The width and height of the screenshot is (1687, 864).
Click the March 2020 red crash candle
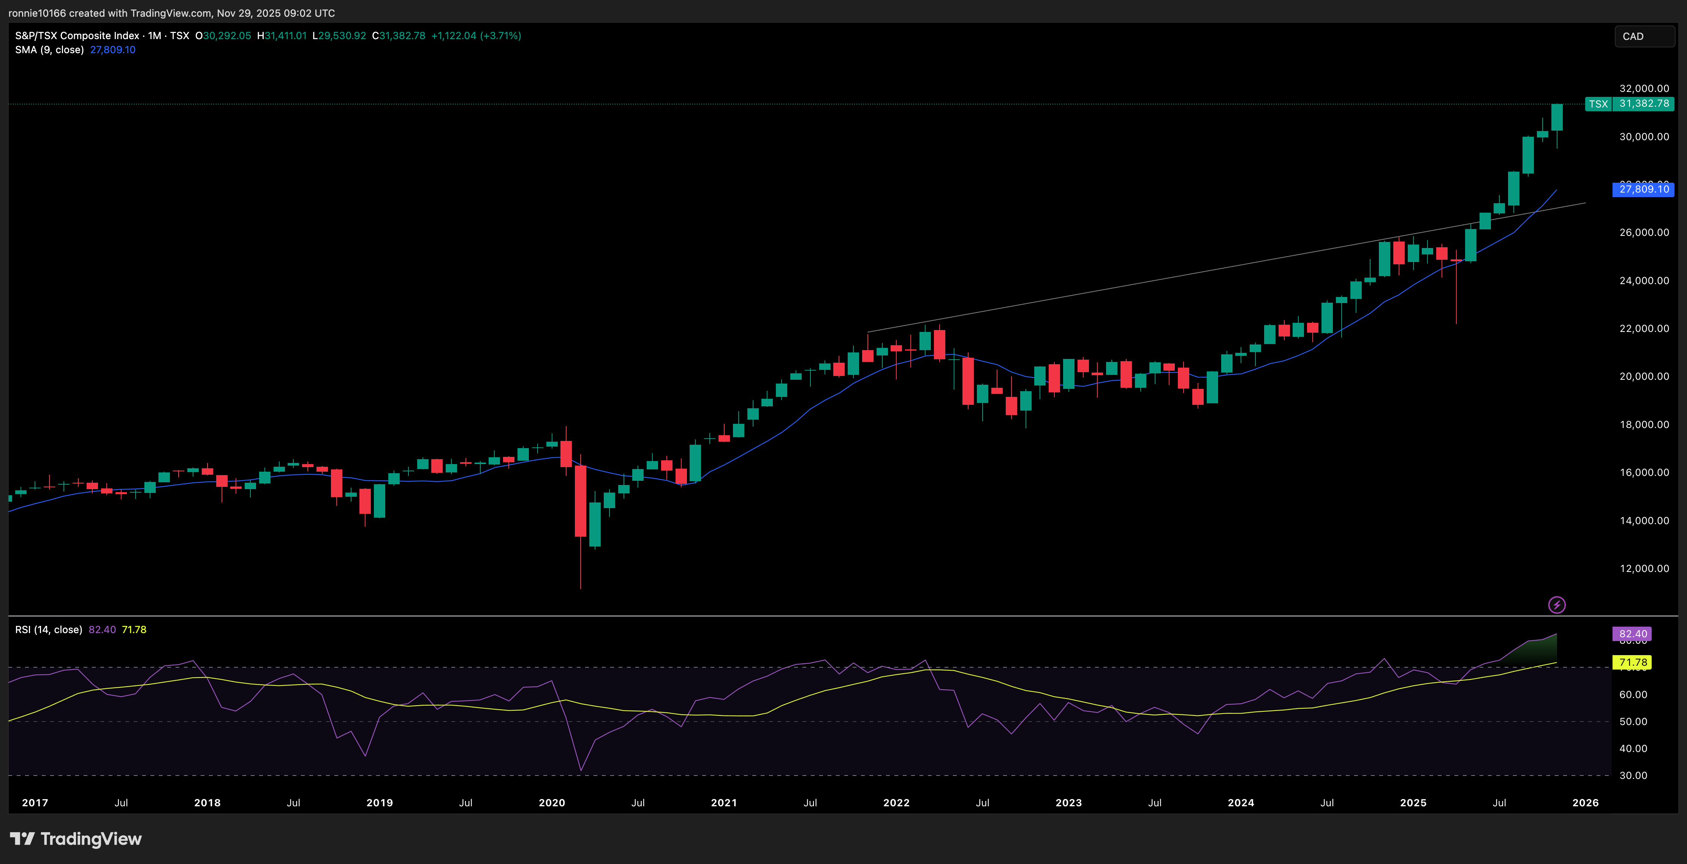(x=580, y=501)
